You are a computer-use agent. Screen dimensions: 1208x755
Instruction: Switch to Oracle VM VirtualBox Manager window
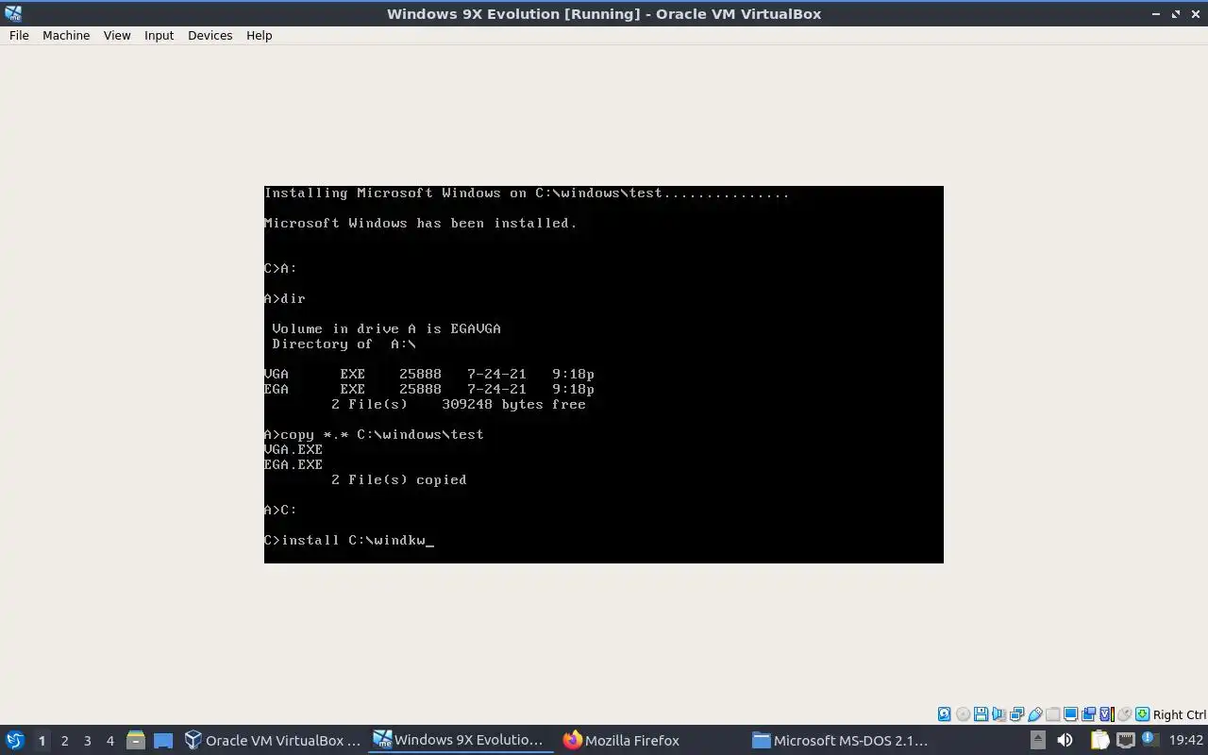pos(273,740)
